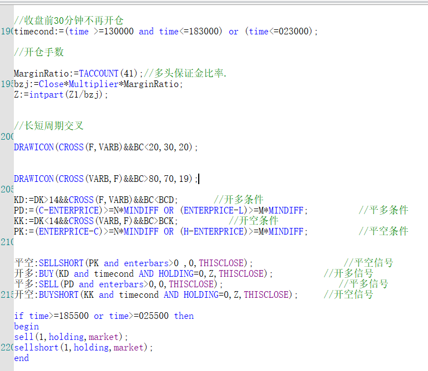Click the PK:=(ENTERPRICE-C) condition line
The height and width of the screenshot is (371, 428).
(161, 231)
